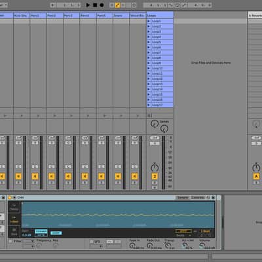
Task: Launch the Loop16 clip
Action: 149,100
